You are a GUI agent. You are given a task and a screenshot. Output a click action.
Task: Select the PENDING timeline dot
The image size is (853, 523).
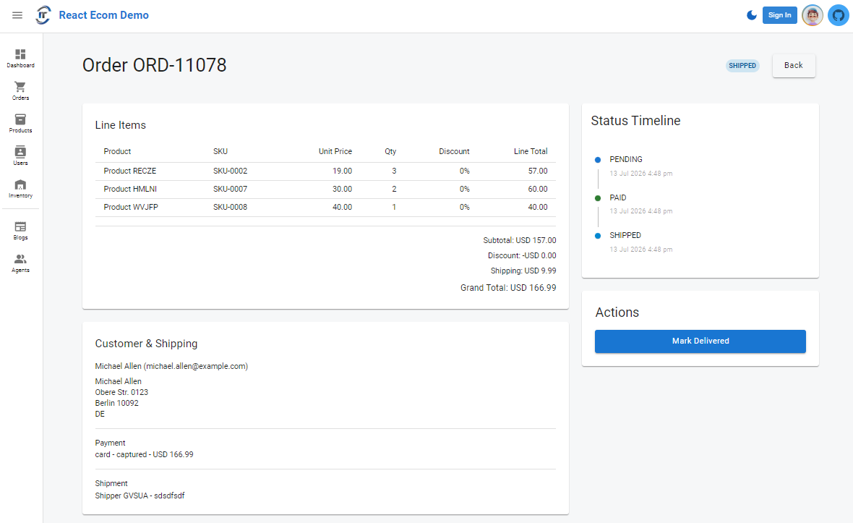click(x=598, y=160)
